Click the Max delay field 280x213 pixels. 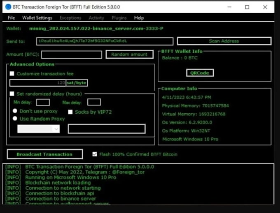(x=94, y=102)
